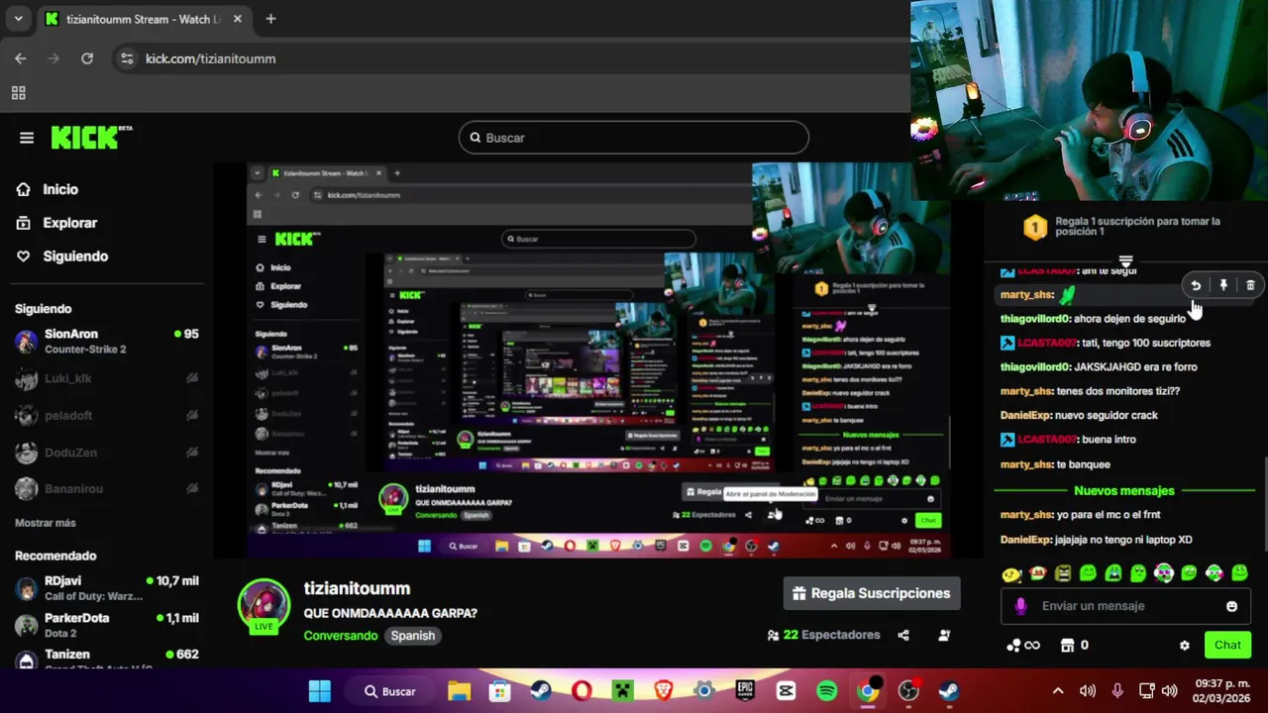Open offline channel Bananirou

(107, 489)
